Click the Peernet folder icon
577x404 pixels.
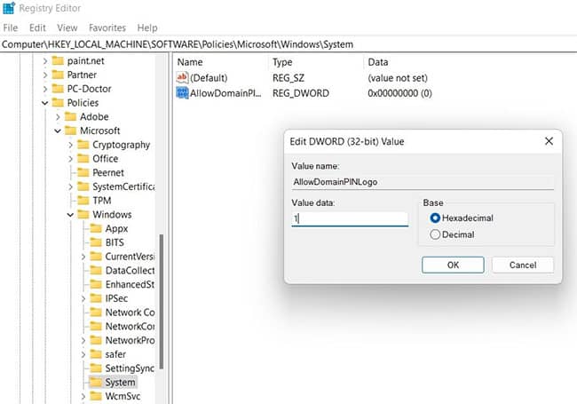pyautogui.click(x=83, y=172)
